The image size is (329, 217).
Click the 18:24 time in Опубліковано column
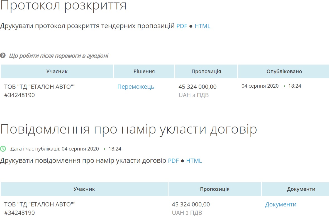(294, 86)
